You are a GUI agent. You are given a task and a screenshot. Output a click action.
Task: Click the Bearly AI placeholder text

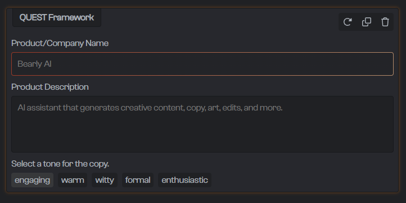pos(34,64)
